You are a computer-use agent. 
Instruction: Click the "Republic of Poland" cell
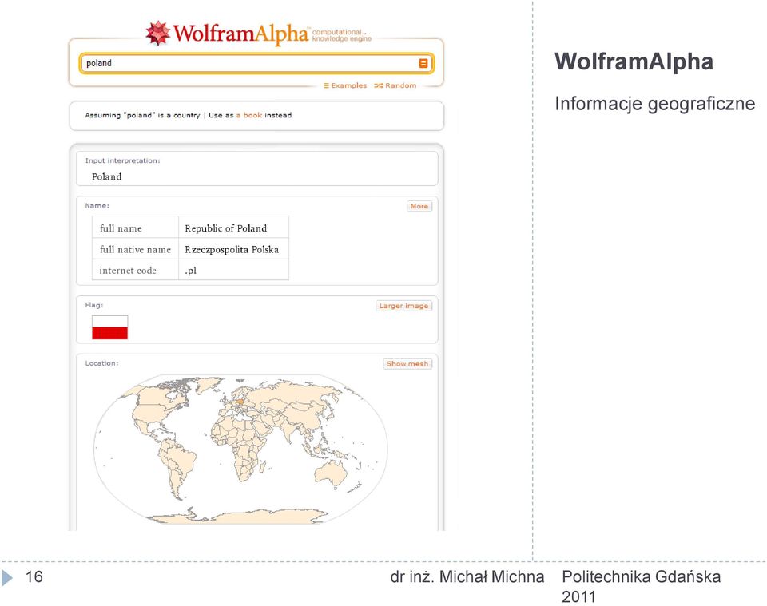[234, 228]
